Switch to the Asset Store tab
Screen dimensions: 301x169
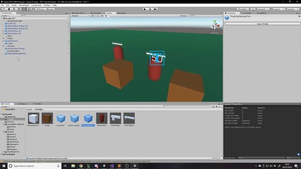pyautogui.click(x=79, y=13)
